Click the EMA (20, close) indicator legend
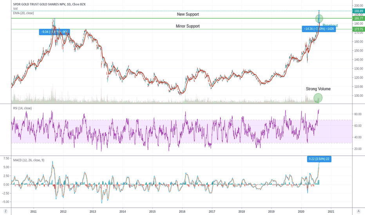The image size is (365, 215). click(23, 13)
